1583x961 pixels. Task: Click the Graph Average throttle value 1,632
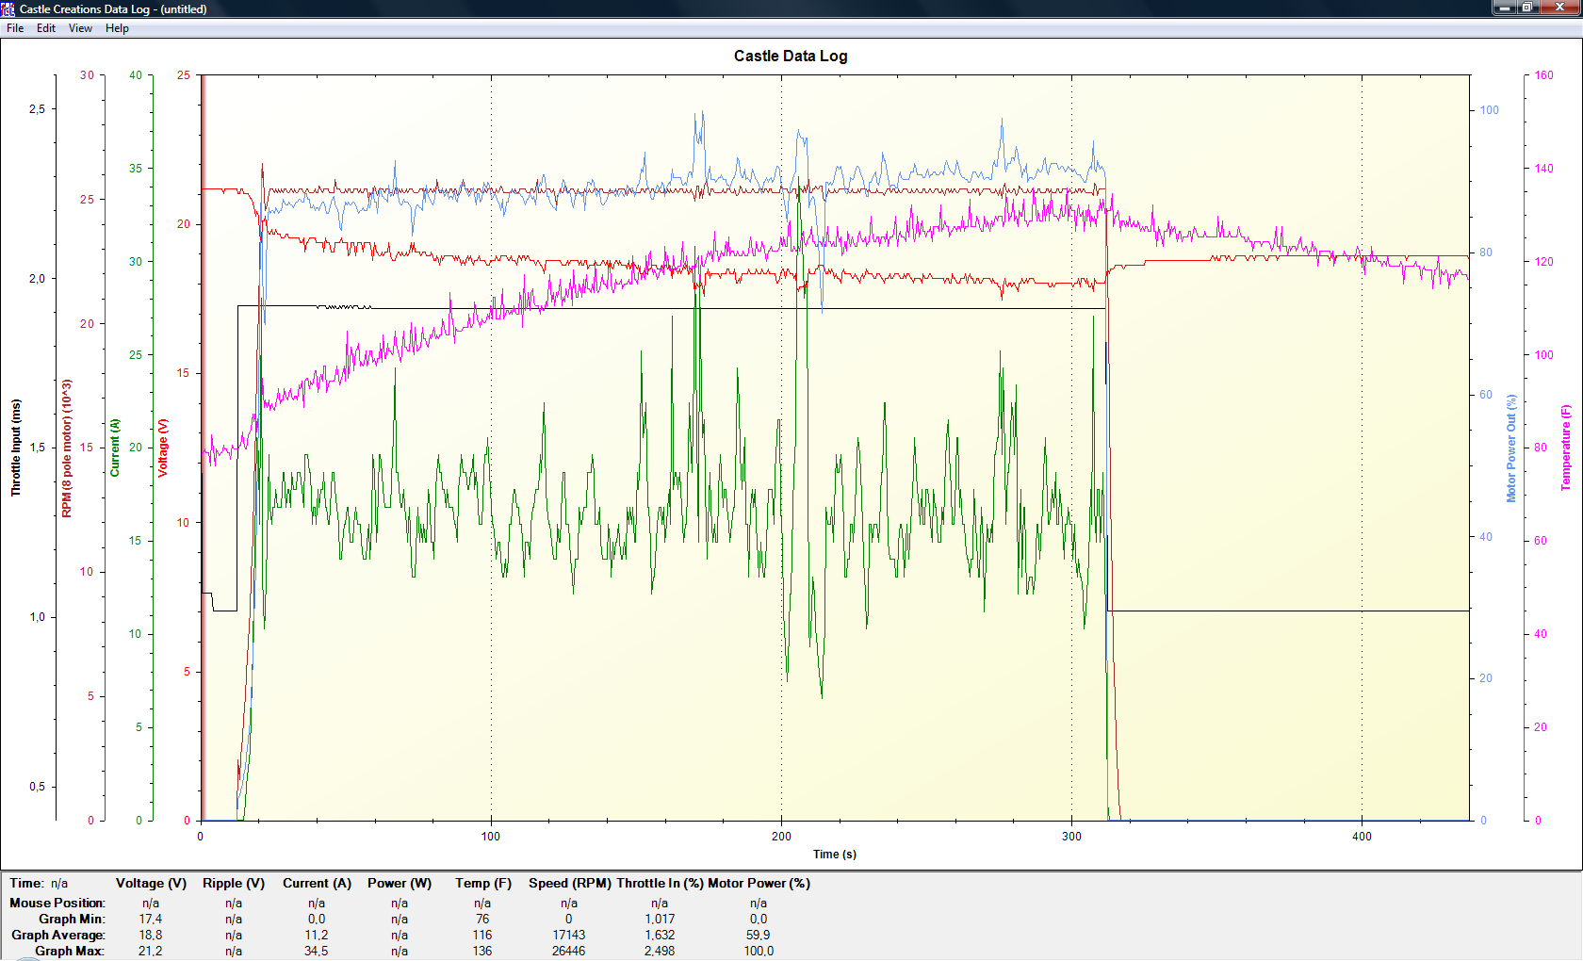[660, 936]
